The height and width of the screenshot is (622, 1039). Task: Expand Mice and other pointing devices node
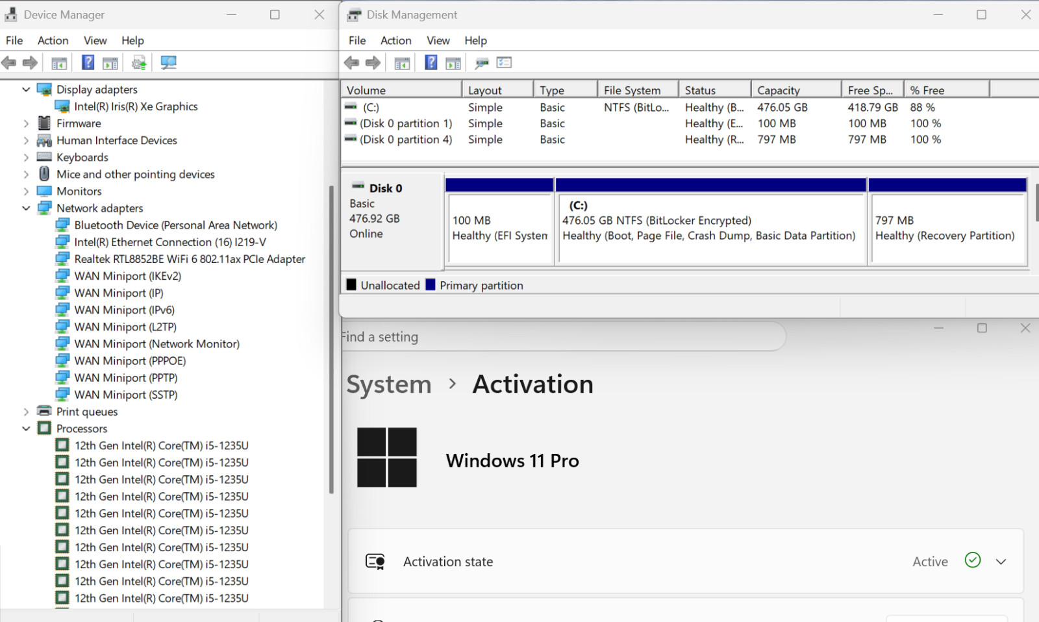(x=26, y=174)
